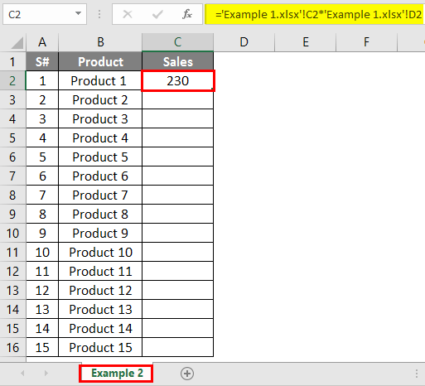Viewport: 425px width, 386px height.
Task: Select row 5 header
Action: coord(12,138)
